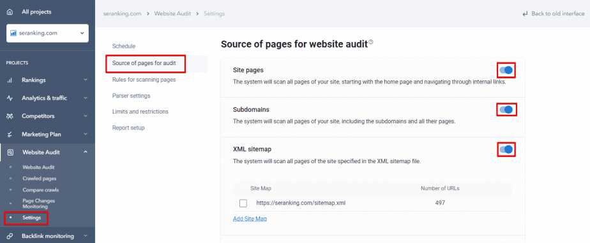Open the Report setup tab
This screenshot has width=590, height=243.
pyautogui.click(x=128, y=128)
